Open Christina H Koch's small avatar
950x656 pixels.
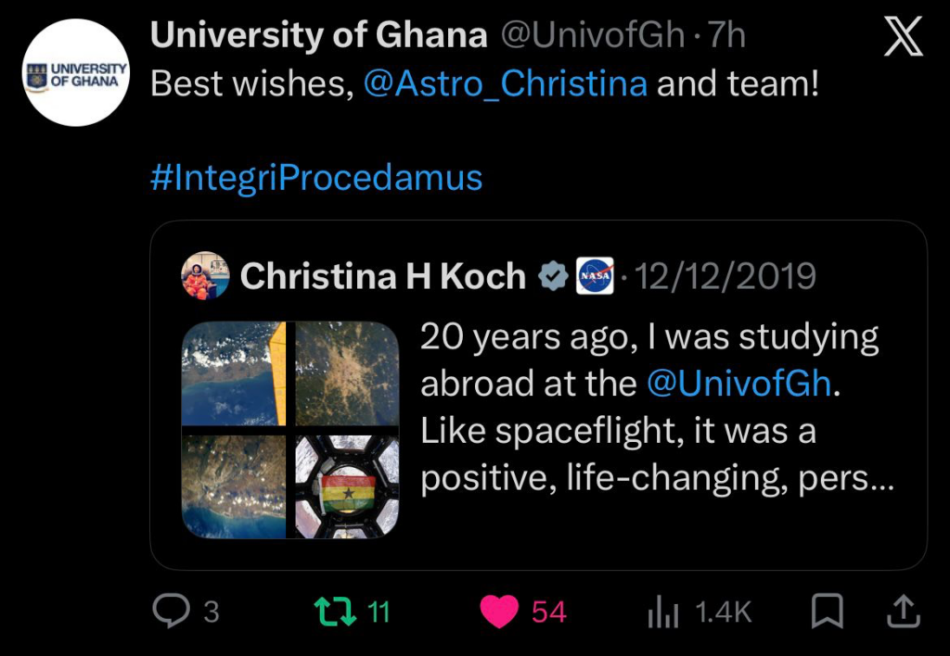coord(205,276)
